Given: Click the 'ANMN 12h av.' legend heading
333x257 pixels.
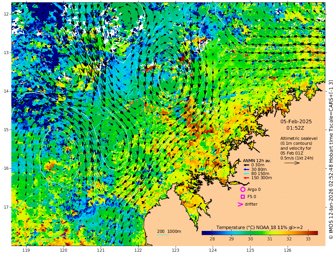Looking at the screenshot, I should click(x=257, y=161).
